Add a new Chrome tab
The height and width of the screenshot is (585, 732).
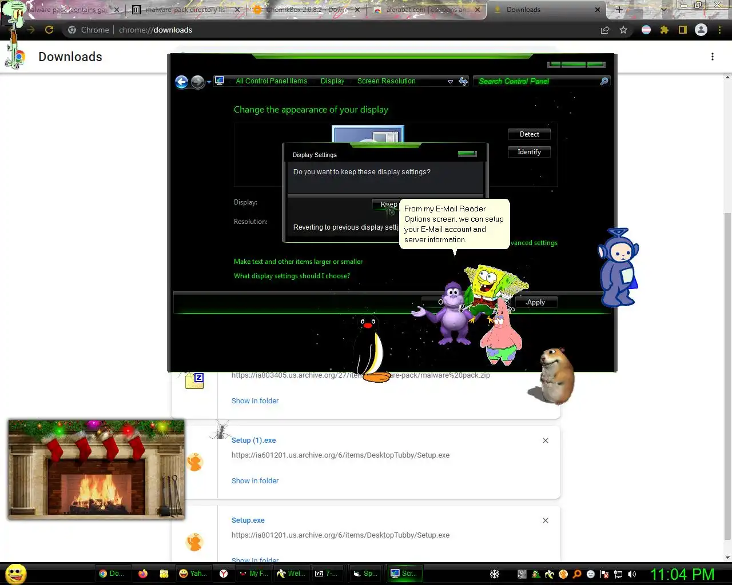pyautogui.click(x=619, y=10)
